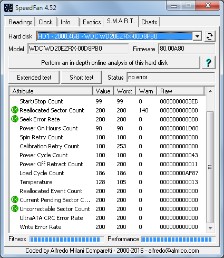Click the list scroll up arrow
The image size is (224, 258).
[x=210, y=91]
